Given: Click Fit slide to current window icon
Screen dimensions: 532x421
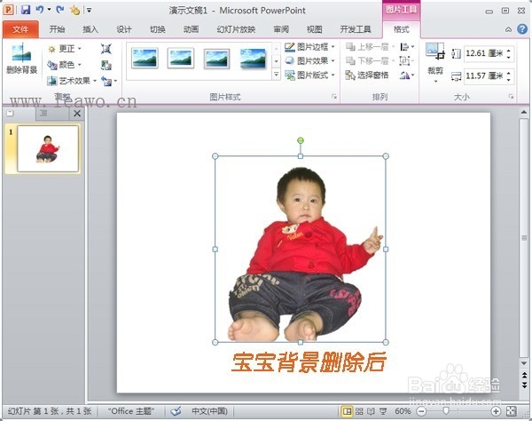Looking at the screenshot, I should click(x=511, y=411).
